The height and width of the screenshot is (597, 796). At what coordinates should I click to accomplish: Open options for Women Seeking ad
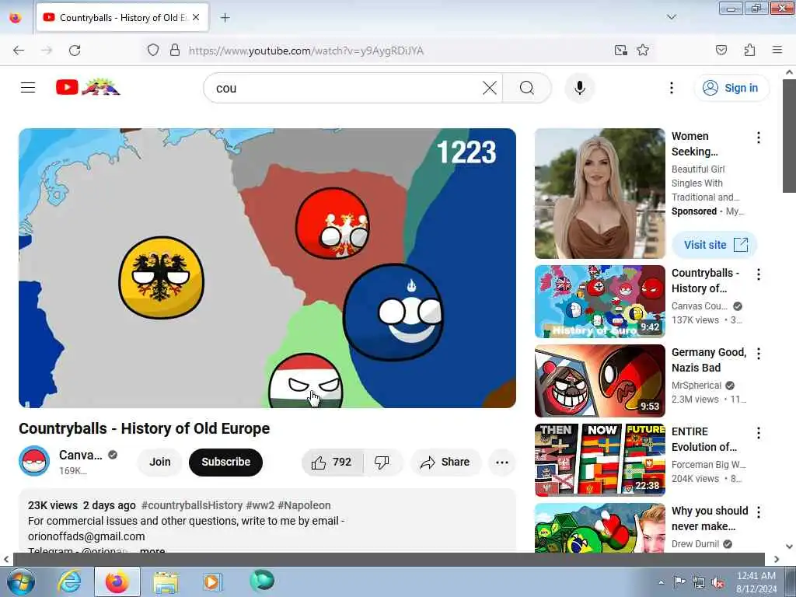(759, 138)
